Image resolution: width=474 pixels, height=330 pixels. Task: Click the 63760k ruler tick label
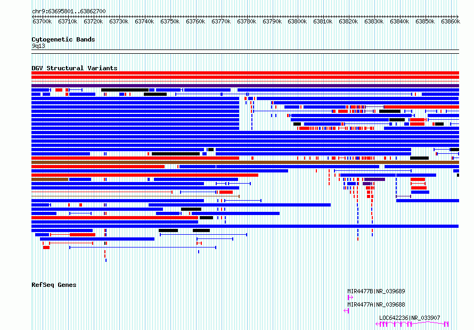pos(195,22)
